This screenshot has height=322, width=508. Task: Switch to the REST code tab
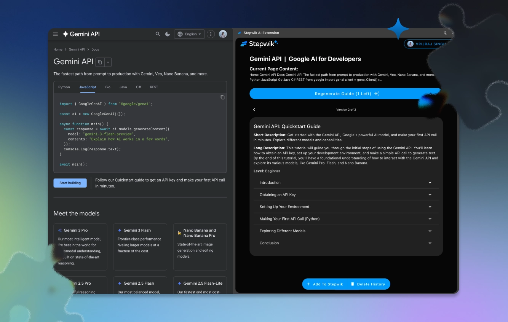[x=154, y=87]
